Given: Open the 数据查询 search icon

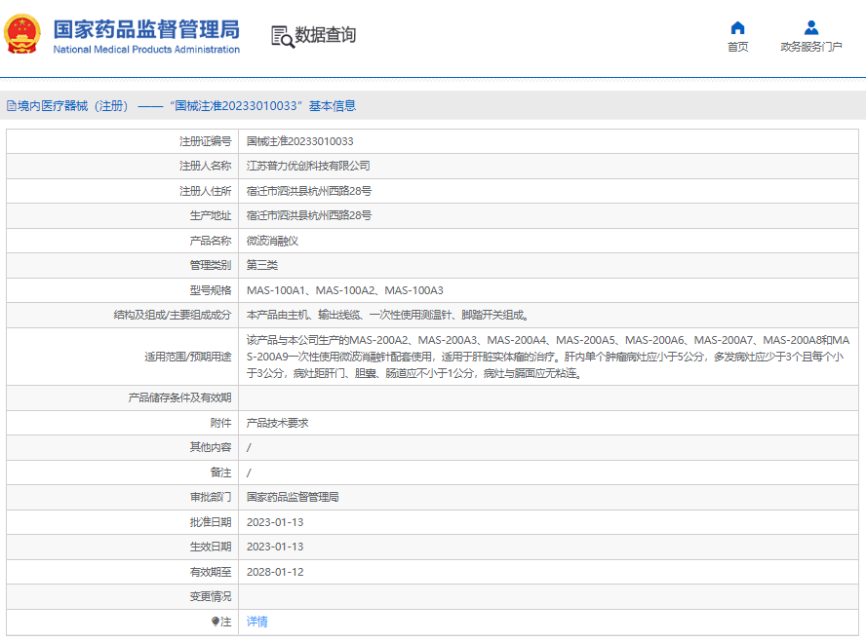Looking at the screenshot, I should 282,36.
